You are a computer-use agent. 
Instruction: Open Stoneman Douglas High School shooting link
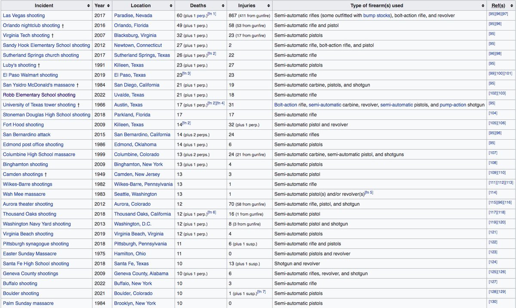46,115
